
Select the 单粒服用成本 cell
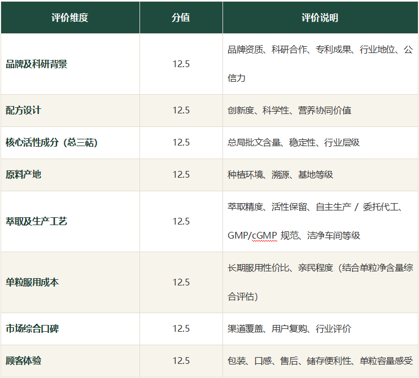pyautogui.click(x=70, y=283)
